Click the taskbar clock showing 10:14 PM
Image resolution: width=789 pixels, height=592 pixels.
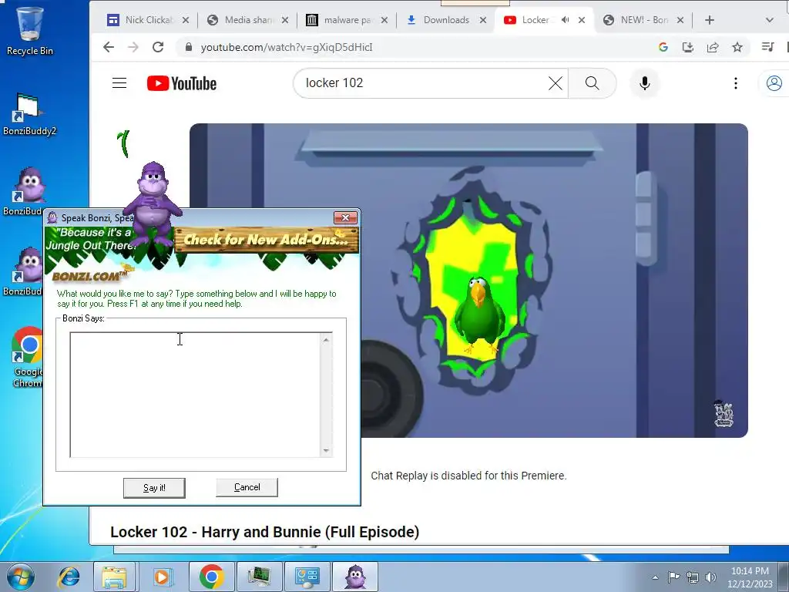click(750, 577)
